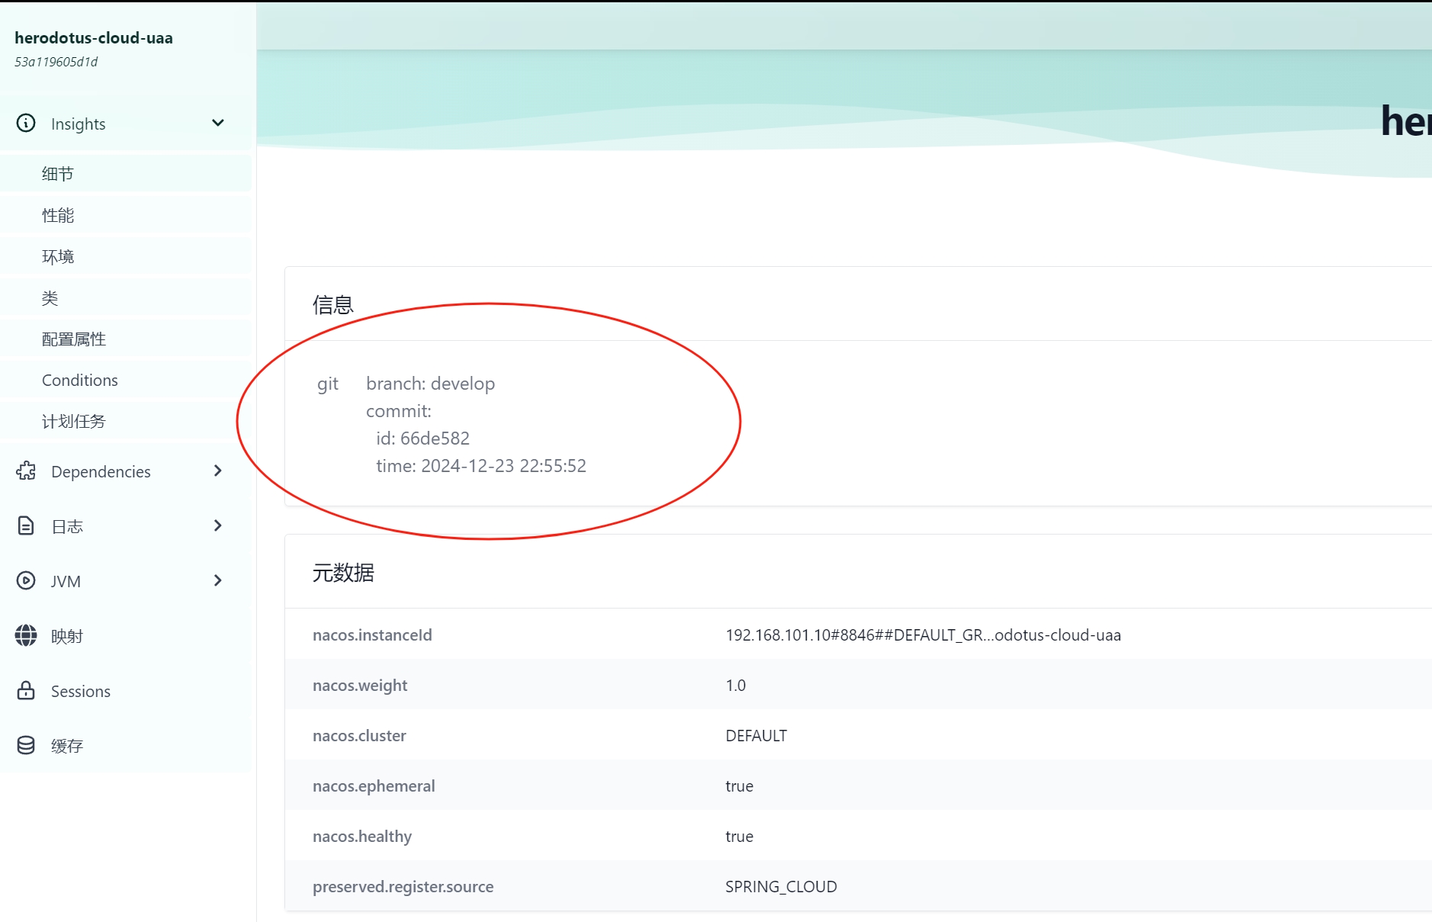Collapse the Insights section
This screenshot has height=922, width=1432.
[218, 123]
